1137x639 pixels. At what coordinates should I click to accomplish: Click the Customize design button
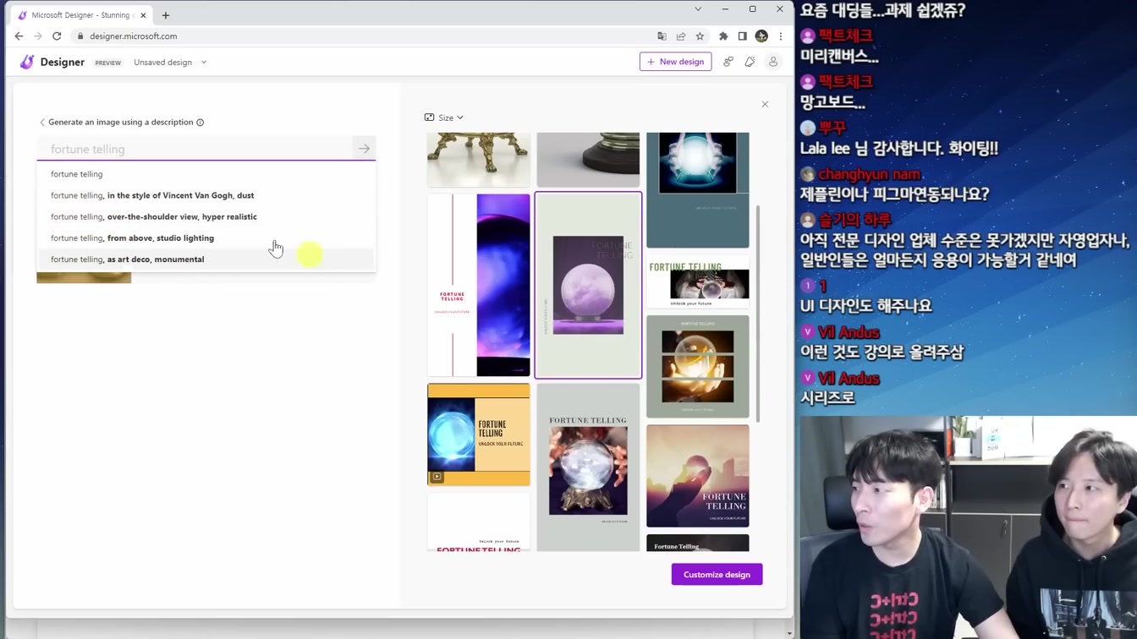pyautogui.click(x=717, y=575)
